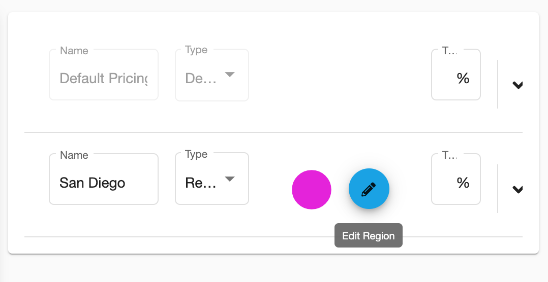Click the Name label above Default Pricing
Image resolution: width=548 pixels, height=282 pixels.
point(74,51)
